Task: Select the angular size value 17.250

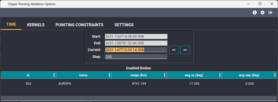Action: [194, 84]
